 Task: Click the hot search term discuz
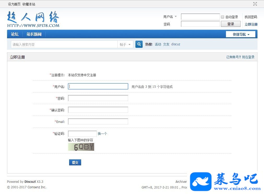pos(176,44)
